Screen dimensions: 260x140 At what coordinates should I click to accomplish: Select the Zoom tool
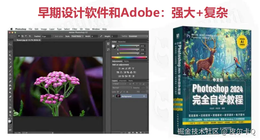pos(10,116)
